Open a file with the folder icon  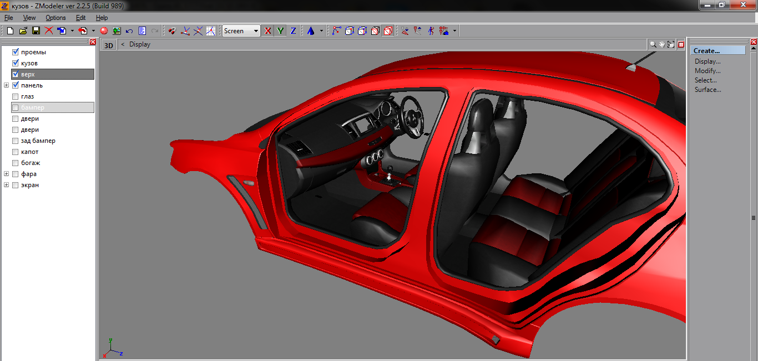(x=23, y=31)
